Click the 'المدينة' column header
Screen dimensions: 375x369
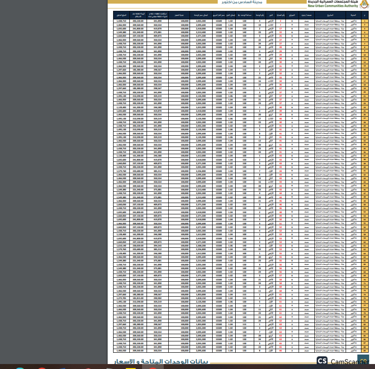pyautogui.click(x=353, y=15)
